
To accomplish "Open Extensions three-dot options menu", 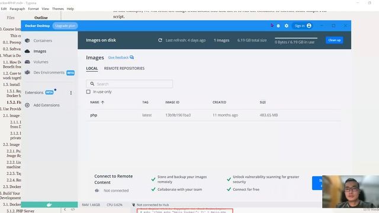I will tap(71, 93).
